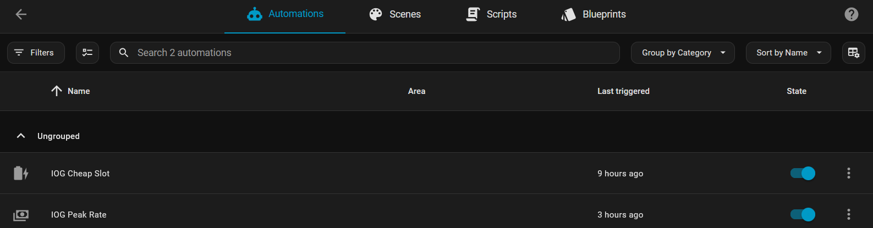Viewport: 873px width, 228px height.
Task: Open the Group by Category dropdown
Action: [x=682, y=53]
